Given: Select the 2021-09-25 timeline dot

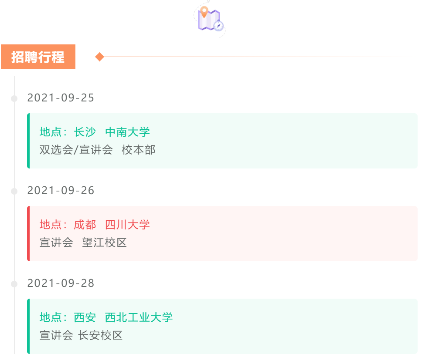Looking at the screenshot, I should point(14,98).
